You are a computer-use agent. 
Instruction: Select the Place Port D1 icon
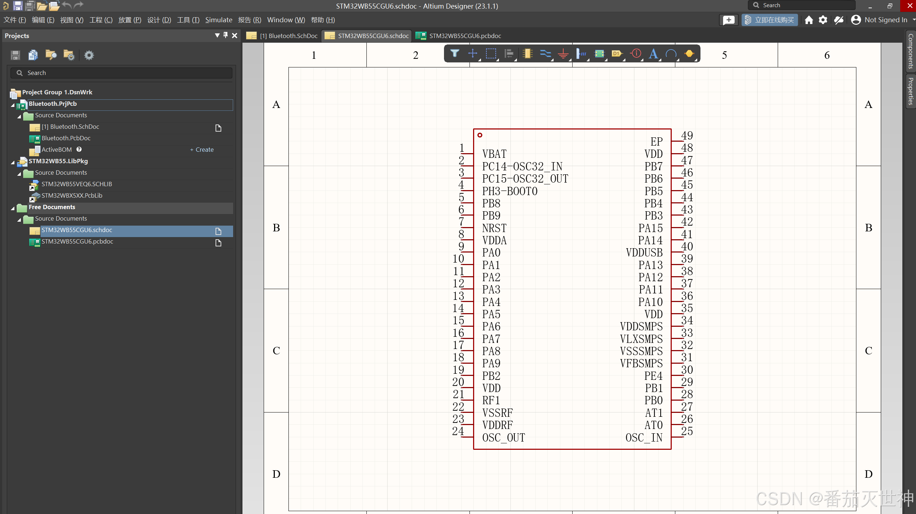(617, 53)
